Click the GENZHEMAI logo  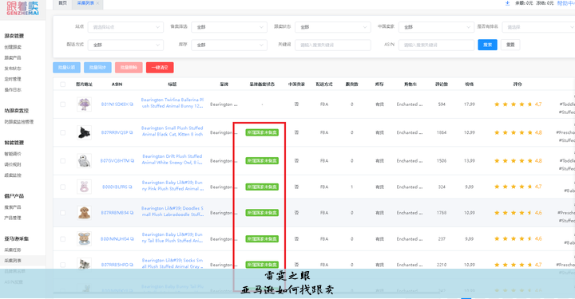point(22,8)
